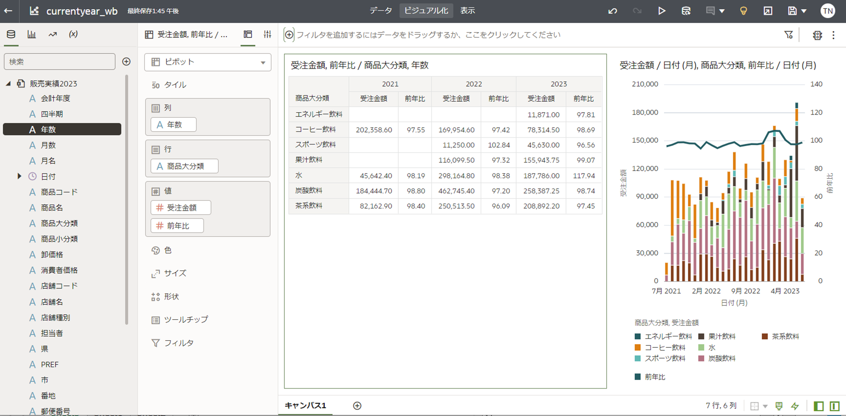Screen dimensions: 846x416
Task: Go back using the top-left arrow
Action: point(8,11)
